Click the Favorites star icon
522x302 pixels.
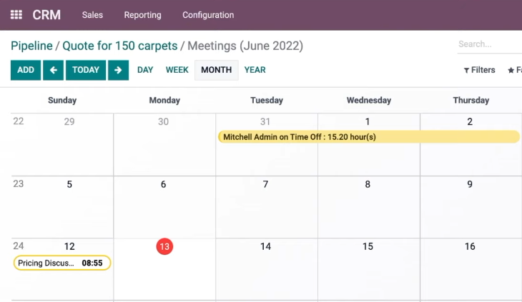(511, 71)
